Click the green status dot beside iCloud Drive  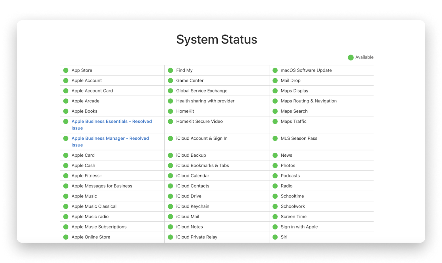click(170, 196)
